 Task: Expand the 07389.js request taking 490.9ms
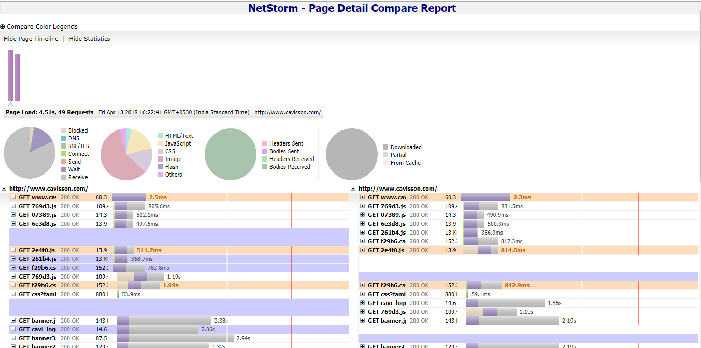[x=363, y=215]
